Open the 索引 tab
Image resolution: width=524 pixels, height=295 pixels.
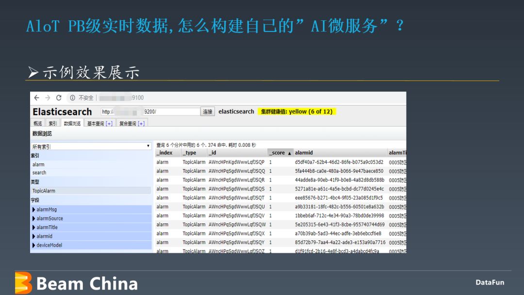click(52, 123)
